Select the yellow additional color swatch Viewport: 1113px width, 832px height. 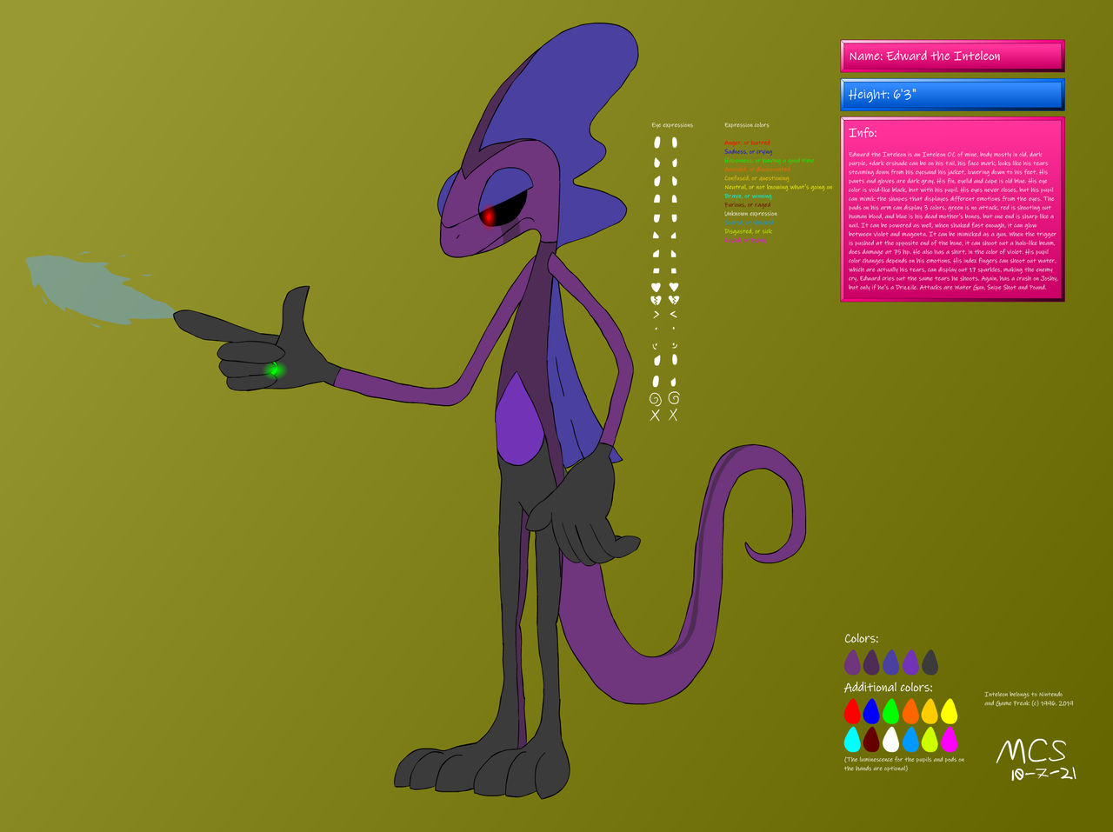pyautogui.click(x=950, y=711)
